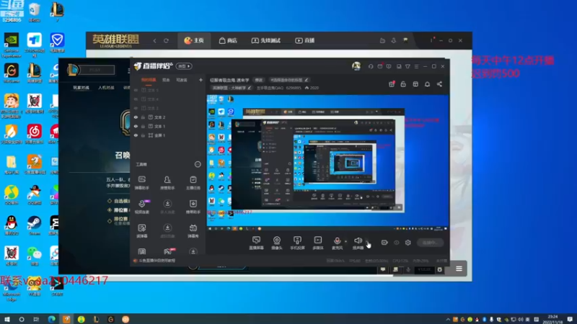Open the 弹幕秀 tool in the toolbox
Screen dimensions: 577x324
coord(193,231)
